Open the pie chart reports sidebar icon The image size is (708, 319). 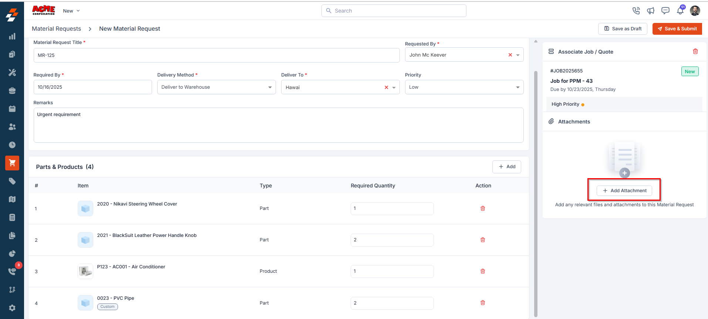pos(12,254)
